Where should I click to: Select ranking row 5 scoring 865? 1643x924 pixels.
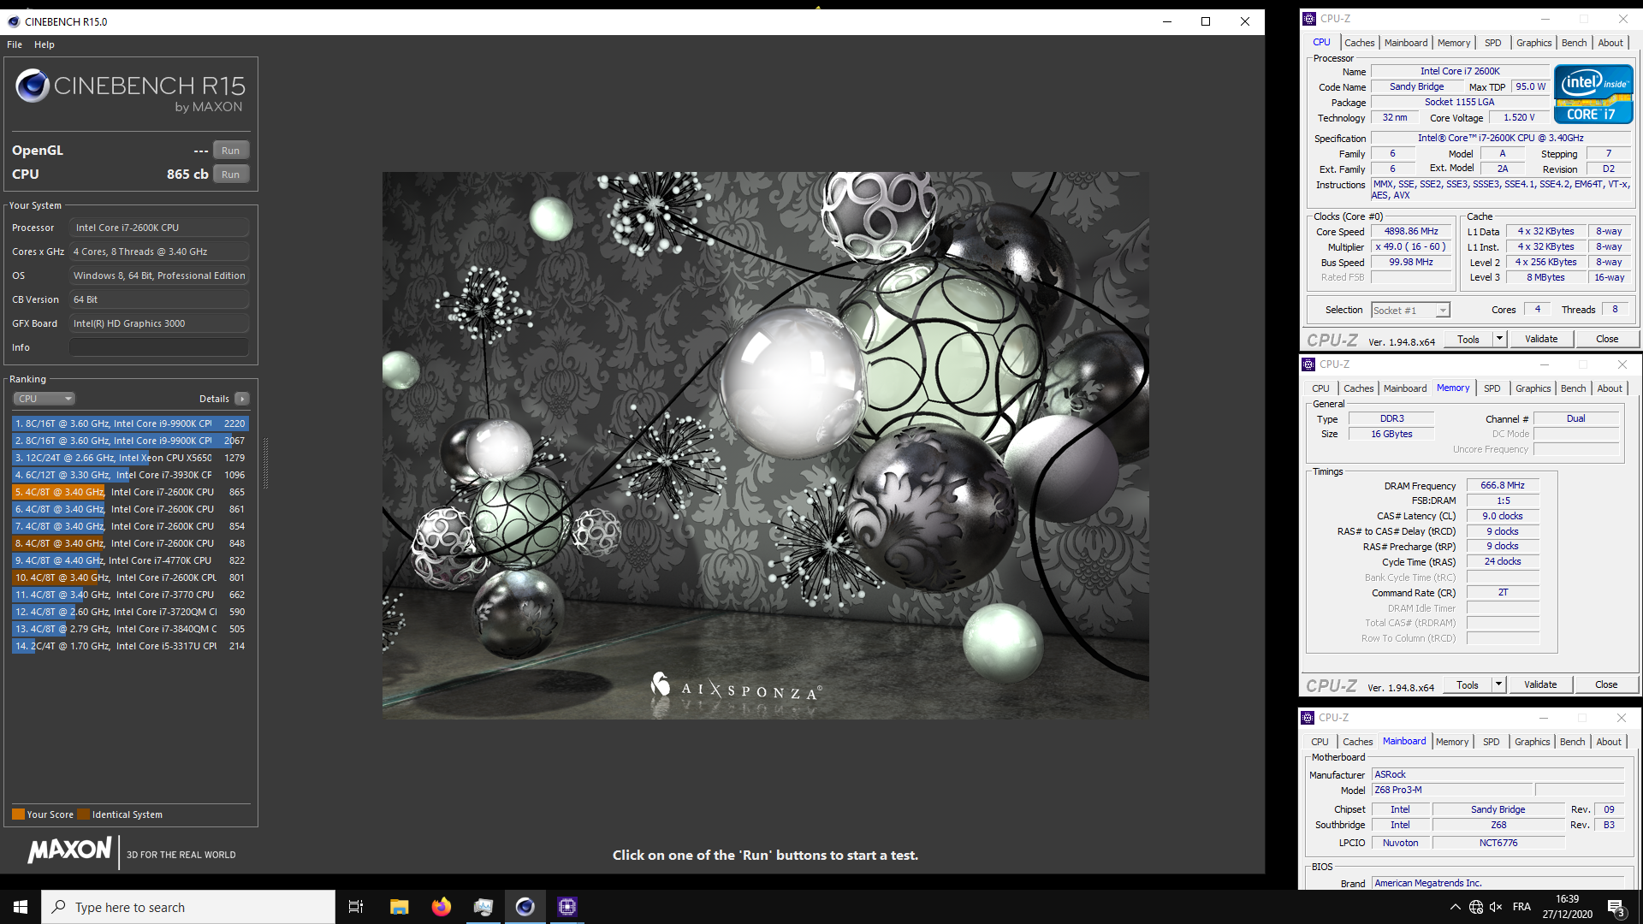point(130,492)
